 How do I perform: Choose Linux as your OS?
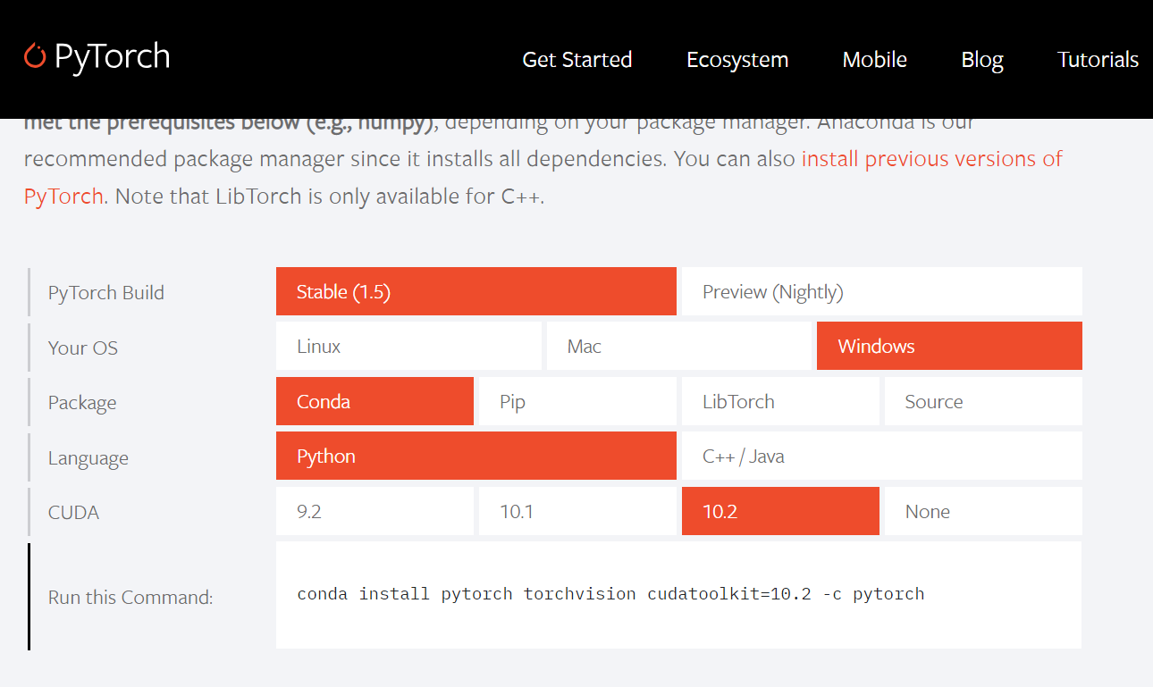click(408, 346)
